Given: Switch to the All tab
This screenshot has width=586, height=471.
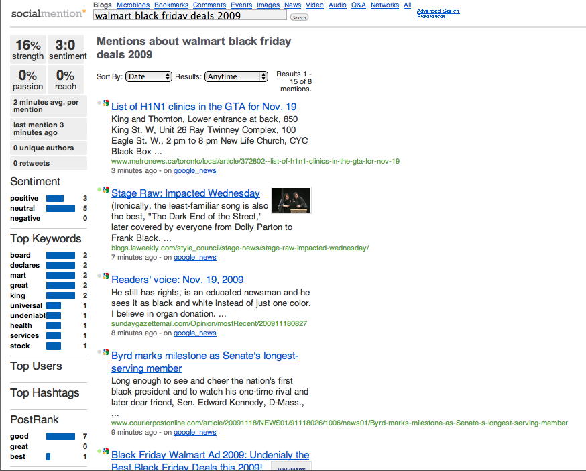Looking at the screenshot, I should click(408, 5).
